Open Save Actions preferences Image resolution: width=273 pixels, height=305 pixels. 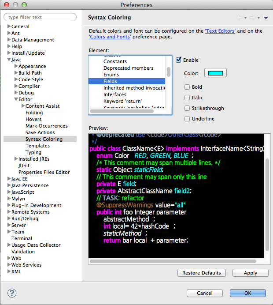tap(40, 132)
